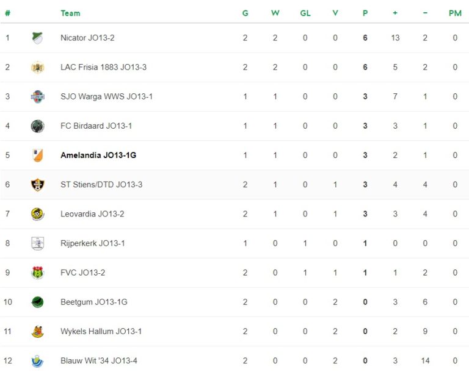
Task: Click the LAC Frisia 1883 club crest
Action: coord(37,67)
